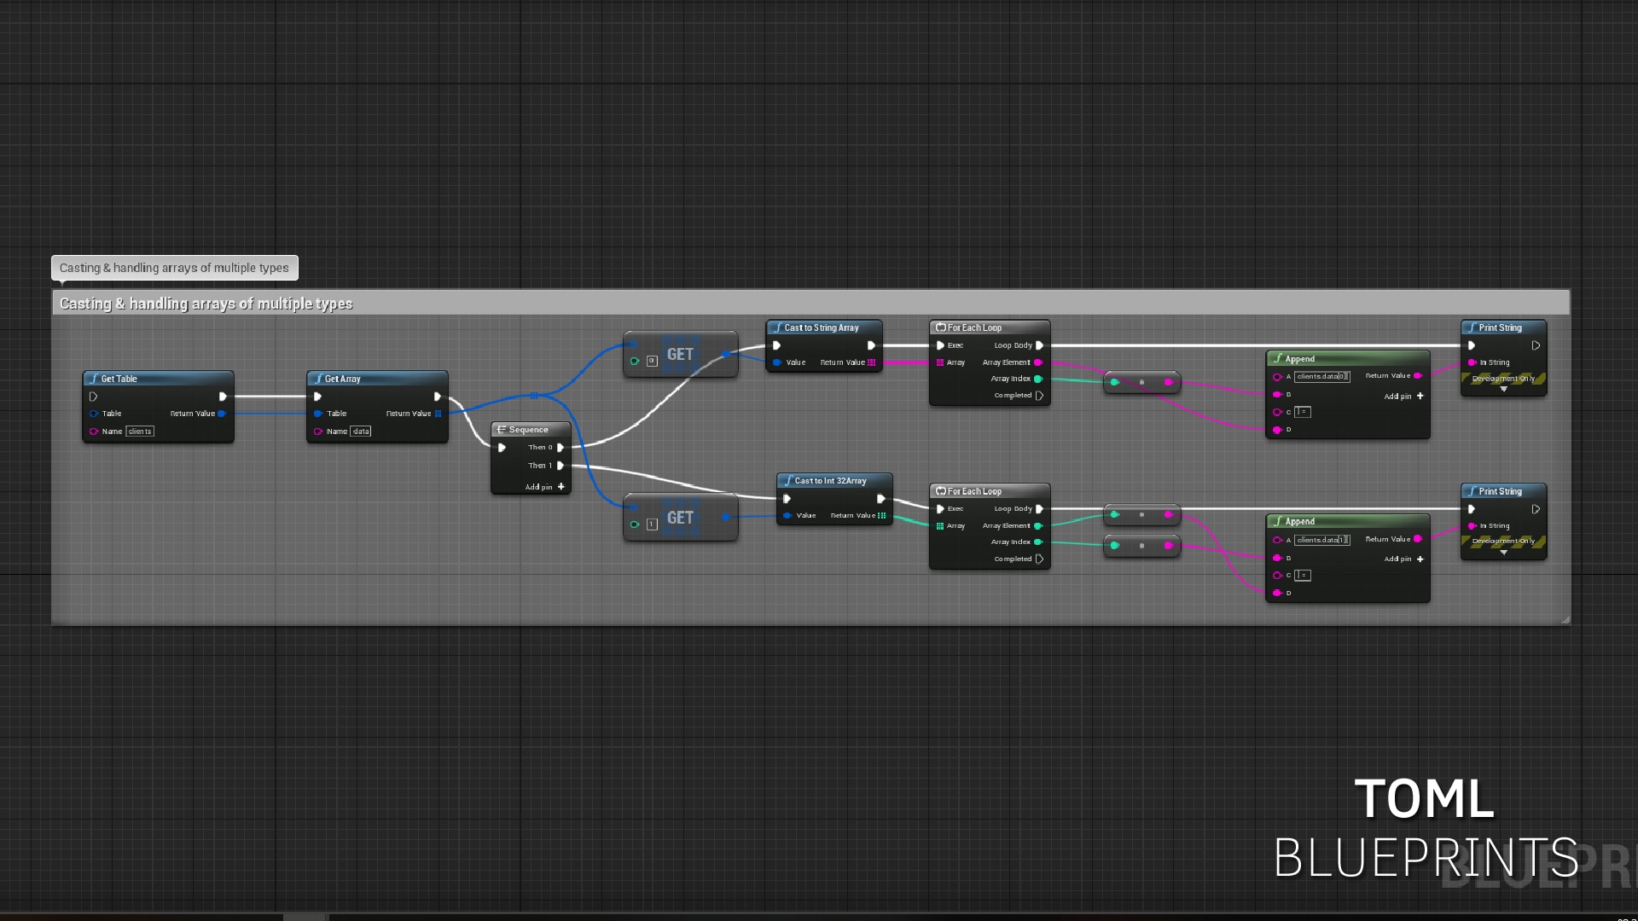Click the function icon on Cast to String Array
Image resolution: width=1638 pixels, height=921 pixels.
[778, 327]
